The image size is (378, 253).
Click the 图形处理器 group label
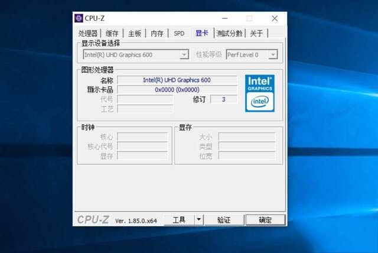(97, 70)
